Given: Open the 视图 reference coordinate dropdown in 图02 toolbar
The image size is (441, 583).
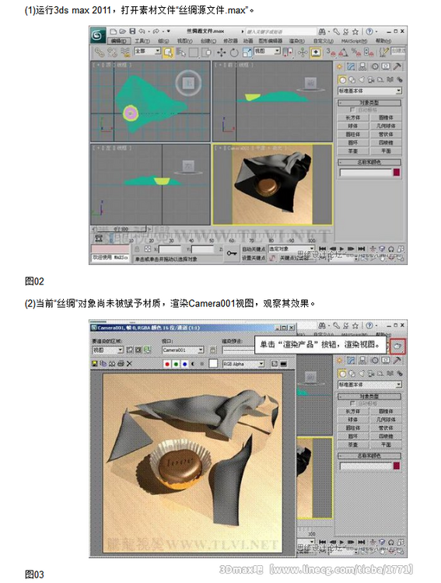Looking at the screenshot, I should [x=268, y=51].
